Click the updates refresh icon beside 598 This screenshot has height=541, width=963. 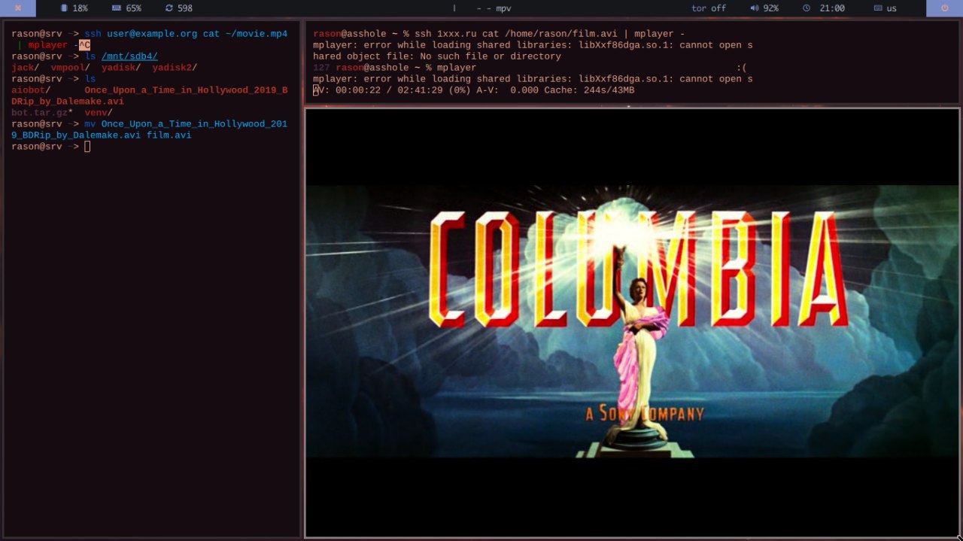[x=169, y=8]
